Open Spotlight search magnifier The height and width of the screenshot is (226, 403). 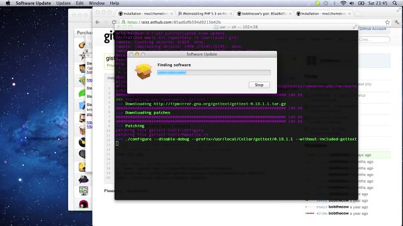(x=395, y=3)
